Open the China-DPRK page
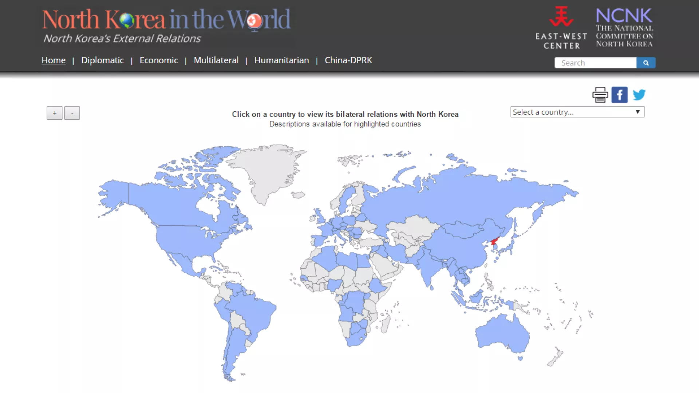This screenshot has width=699, height=393. point(348,60)
